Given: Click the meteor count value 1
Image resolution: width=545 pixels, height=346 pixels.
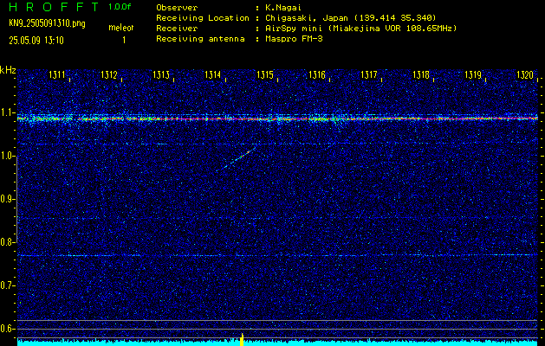Looking at the screenshot, I should tap(124, 41).
